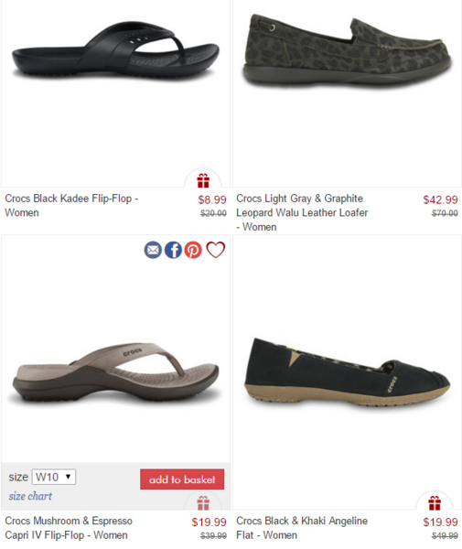View the black Kadee flip-flop image
This screenshot has height=549, width=462.
coord(115,50)
